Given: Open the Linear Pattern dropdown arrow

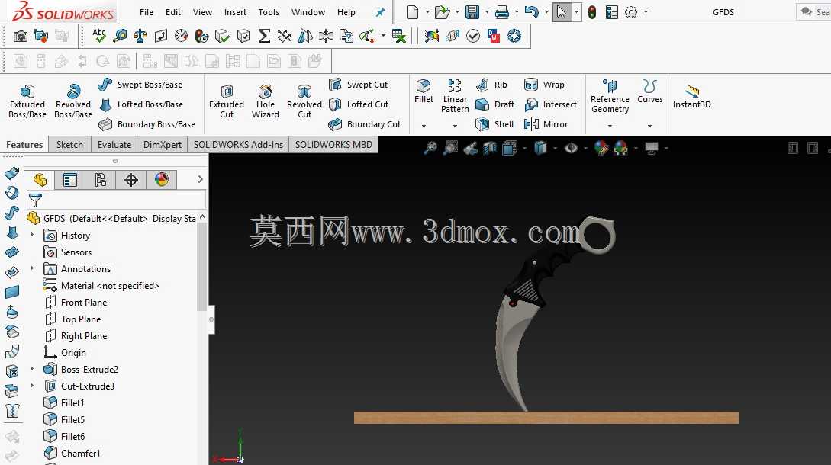Looking at the screenshot, I should [455, 126].
